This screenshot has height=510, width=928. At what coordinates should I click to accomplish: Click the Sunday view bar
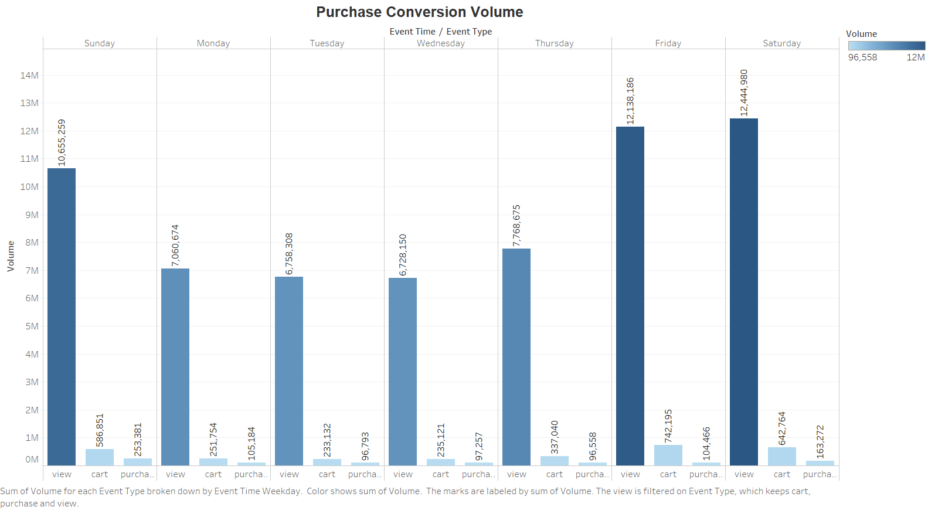(62, 317)
